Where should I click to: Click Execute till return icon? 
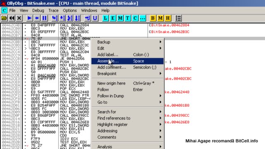(87, 18)
